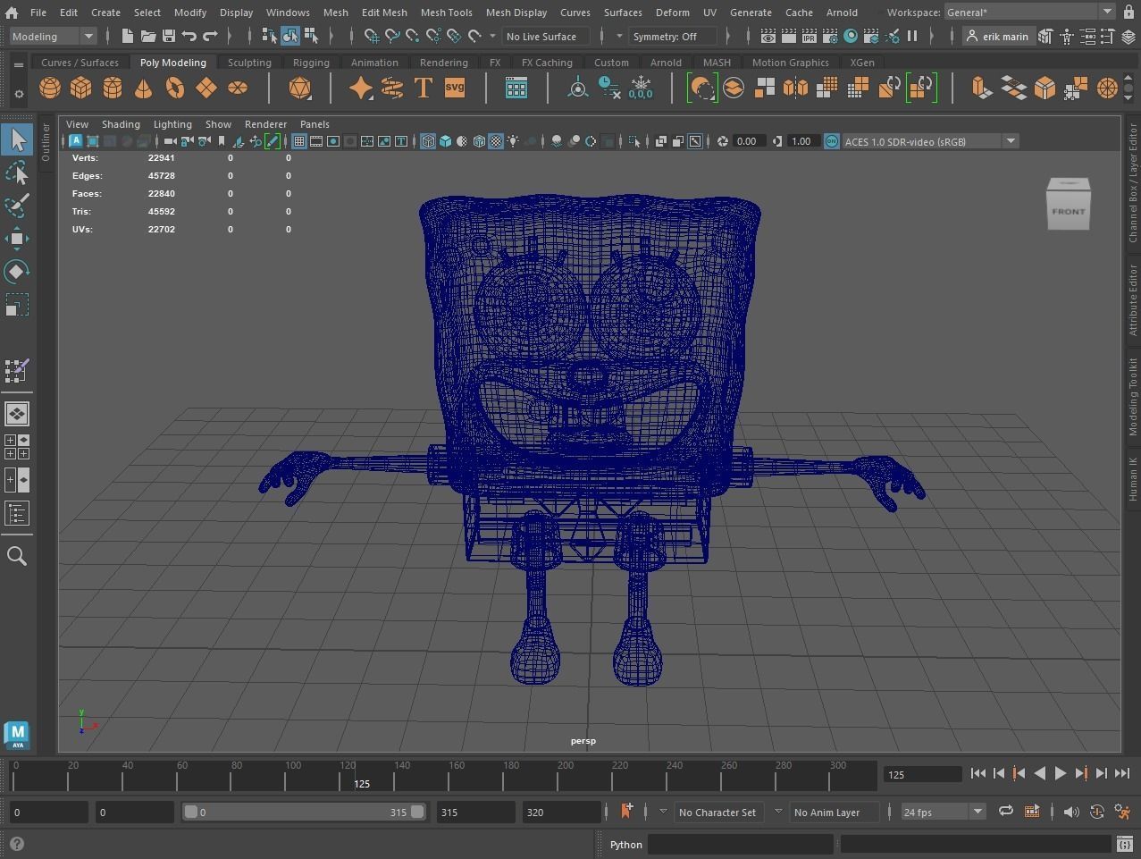The image size is (1141, 859).
Task: Open the Workspace dropdown
Action: pyautogui.click(x=1108, y=12)
